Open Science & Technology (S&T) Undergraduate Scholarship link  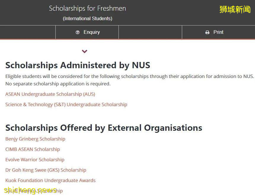point(66,104)
